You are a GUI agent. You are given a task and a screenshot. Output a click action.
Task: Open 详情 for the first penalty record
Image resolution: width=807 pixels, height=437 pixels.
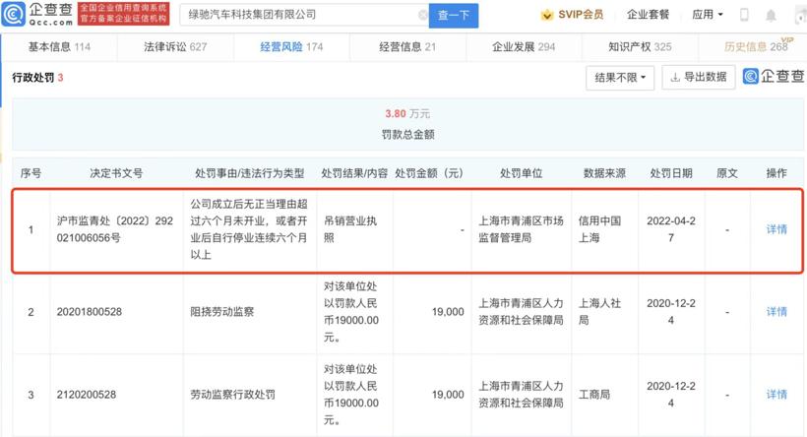coord(776,229)
